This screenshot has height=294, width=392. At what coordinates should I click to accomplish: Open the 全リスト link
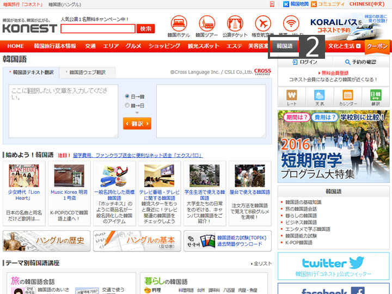click(261, 264)
